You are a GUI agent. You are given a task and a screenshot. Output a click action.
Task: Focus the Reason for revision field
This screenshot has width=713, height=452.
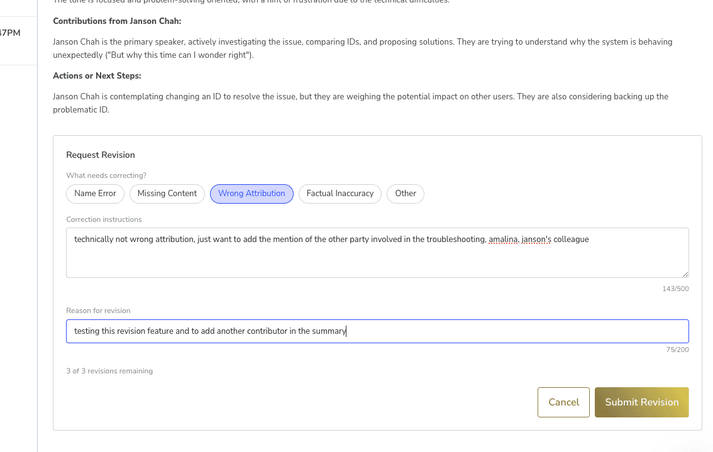(x=377, y=331)
